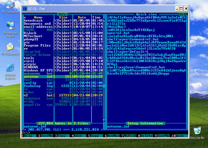Viewport: 208px width, 148px height.
Task: Select the config sys file row
Action: (x=63, y=83)
